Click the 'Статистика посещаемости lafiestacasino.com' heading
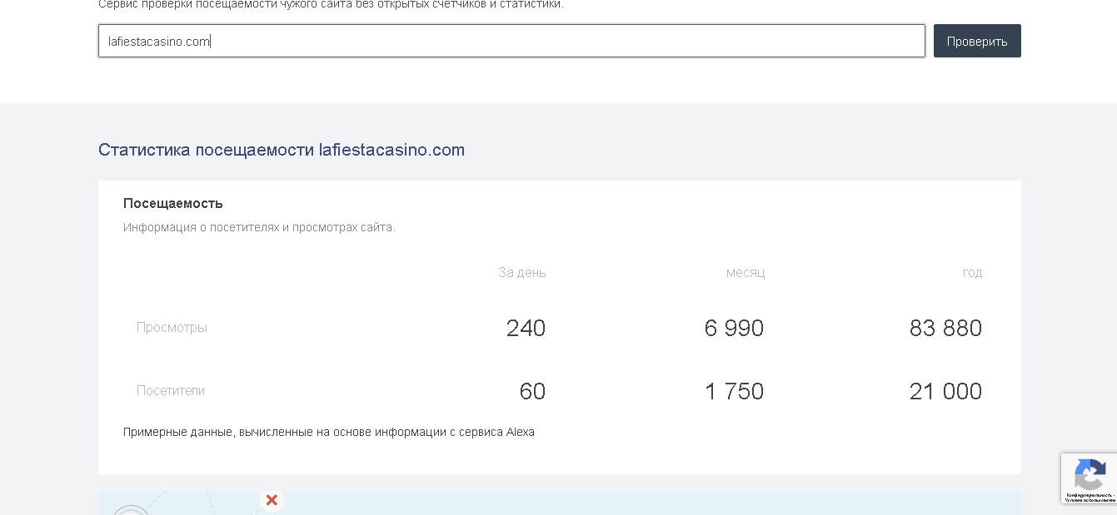The height and width of the screenshot is (515, 1117). (x=282, y=150)
